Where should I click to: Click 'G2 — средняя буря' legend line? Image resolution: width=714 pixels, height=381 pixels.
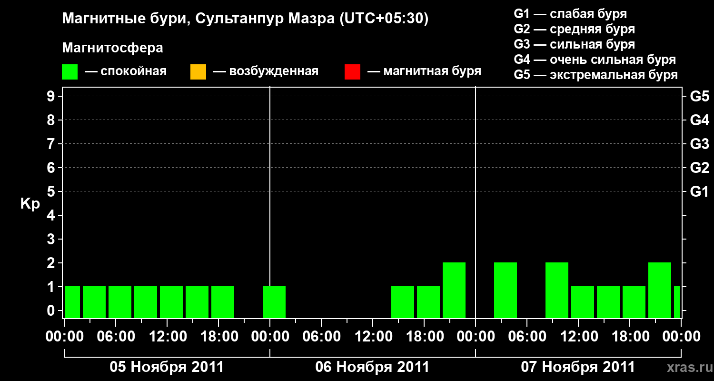pos(574,29)
